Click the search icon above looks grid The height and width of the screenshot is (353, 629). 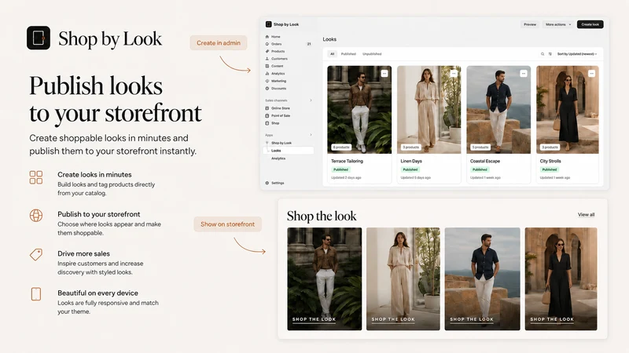tap(543, 54)
